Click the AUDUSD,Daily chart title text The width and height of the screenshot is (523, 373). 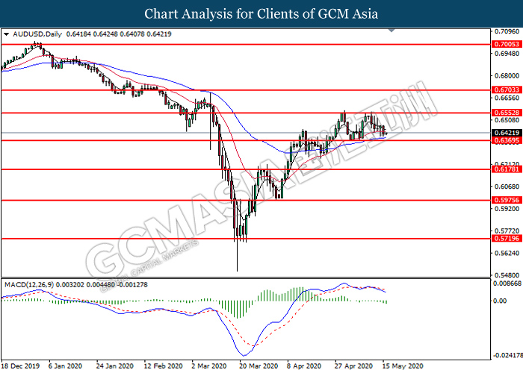pyautogui.click(x=37, y=34)
